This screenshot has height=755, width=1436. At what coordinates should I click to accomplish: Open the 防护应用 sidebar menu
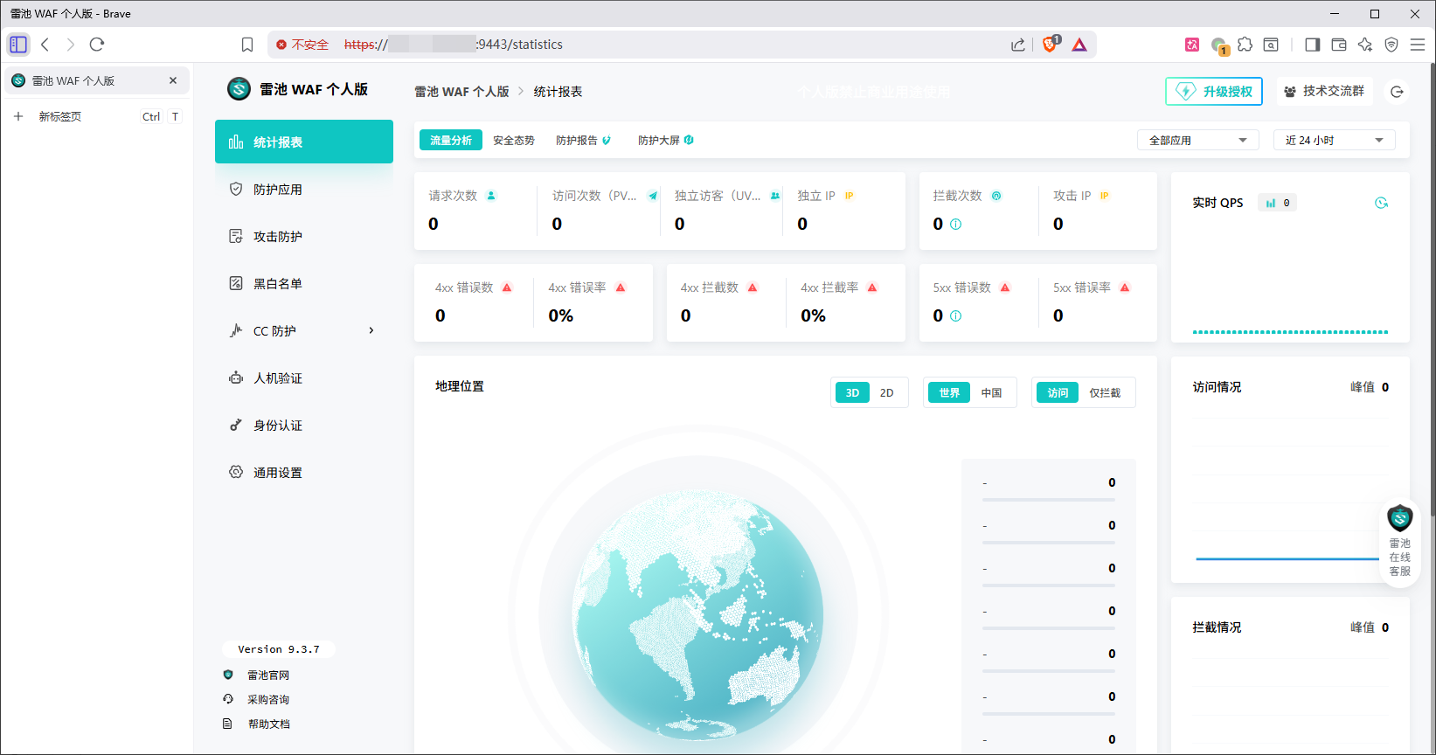303,189
